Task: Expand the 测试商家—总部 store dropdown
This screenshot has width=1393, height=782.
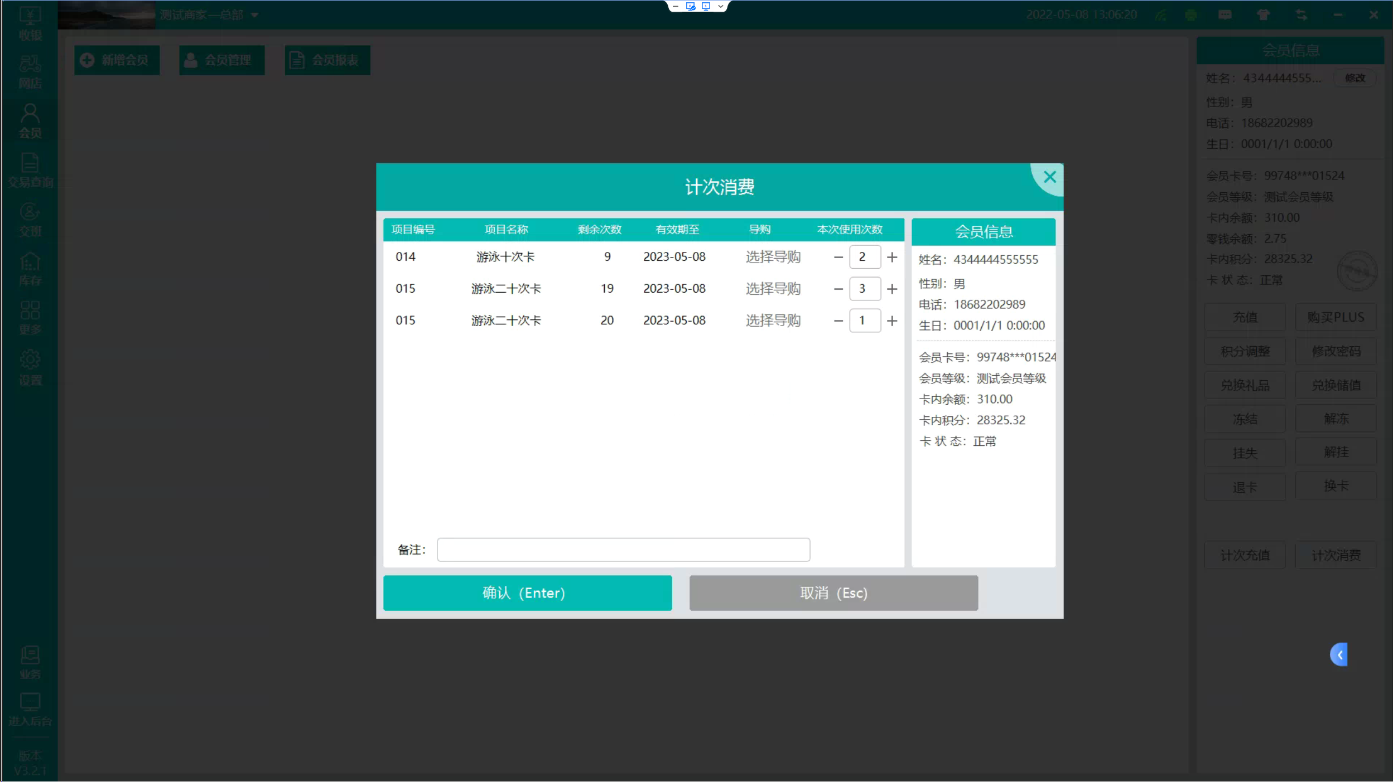Action: tap(255, 15)
